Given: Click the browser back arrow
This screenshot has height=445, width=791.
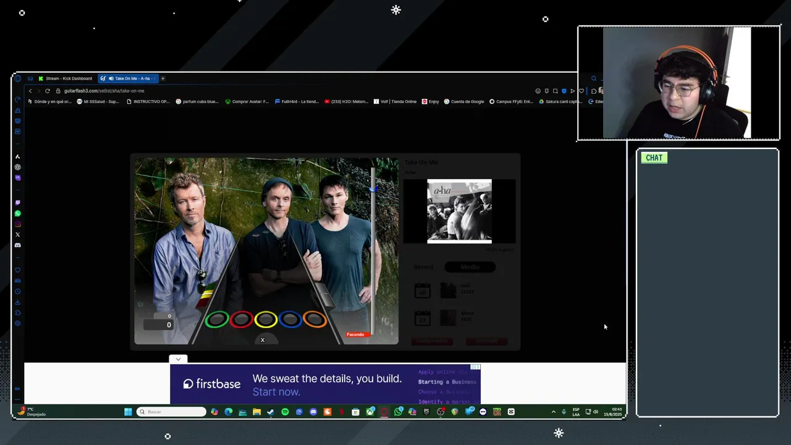Looking at the screenshot, I should click(30, 91).
